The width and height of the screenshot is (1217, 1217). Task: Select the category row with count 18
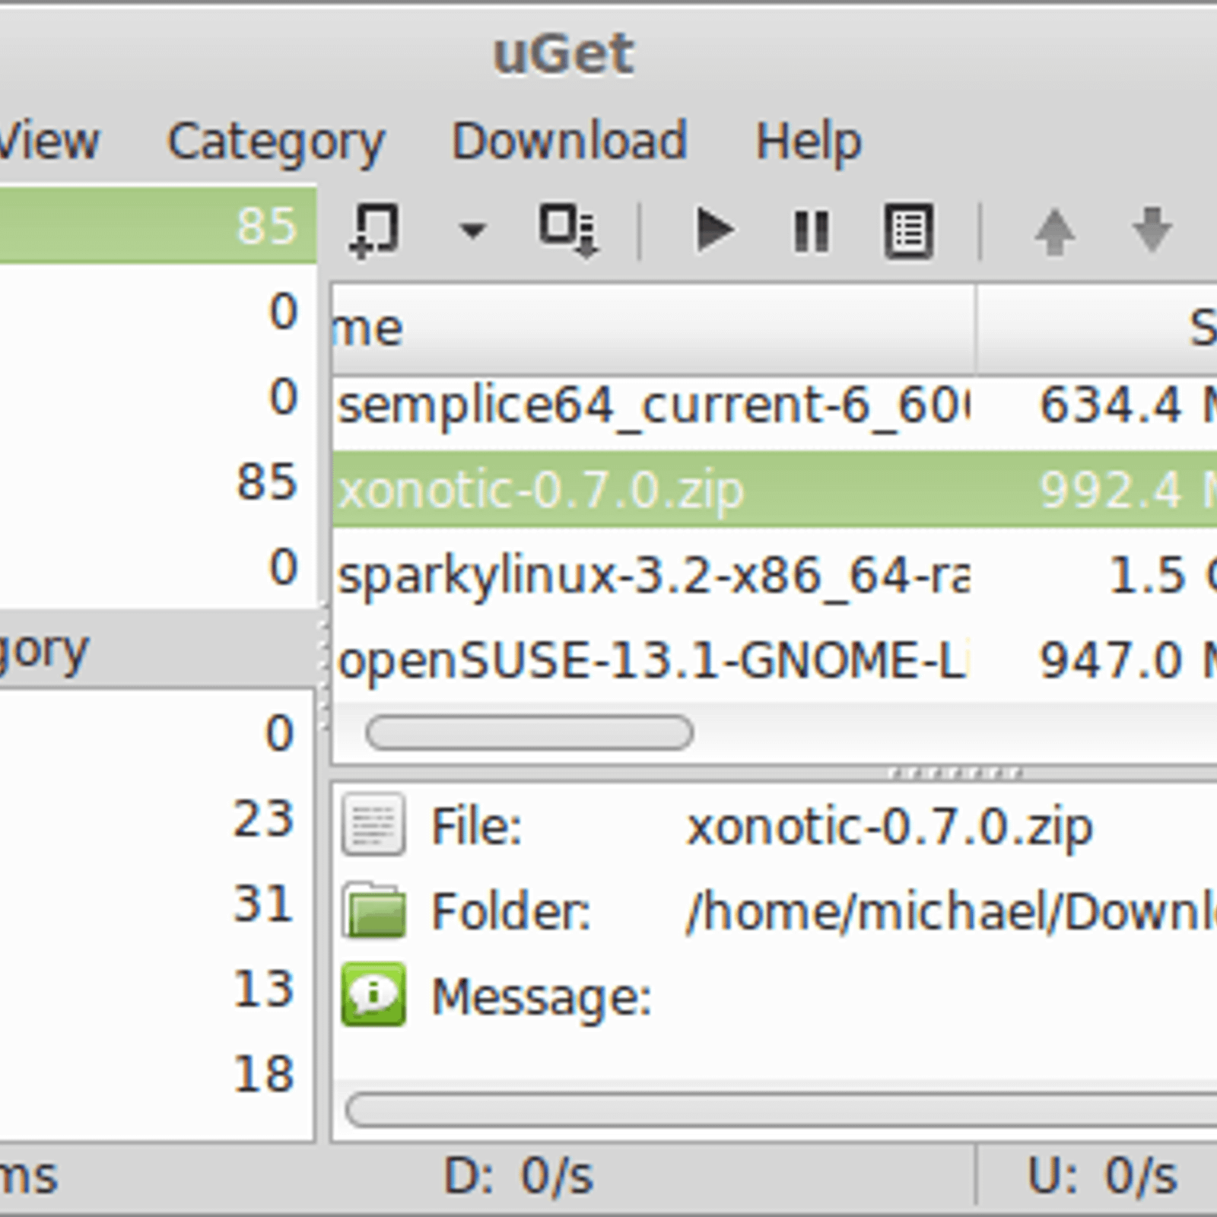pos(157,1074)
